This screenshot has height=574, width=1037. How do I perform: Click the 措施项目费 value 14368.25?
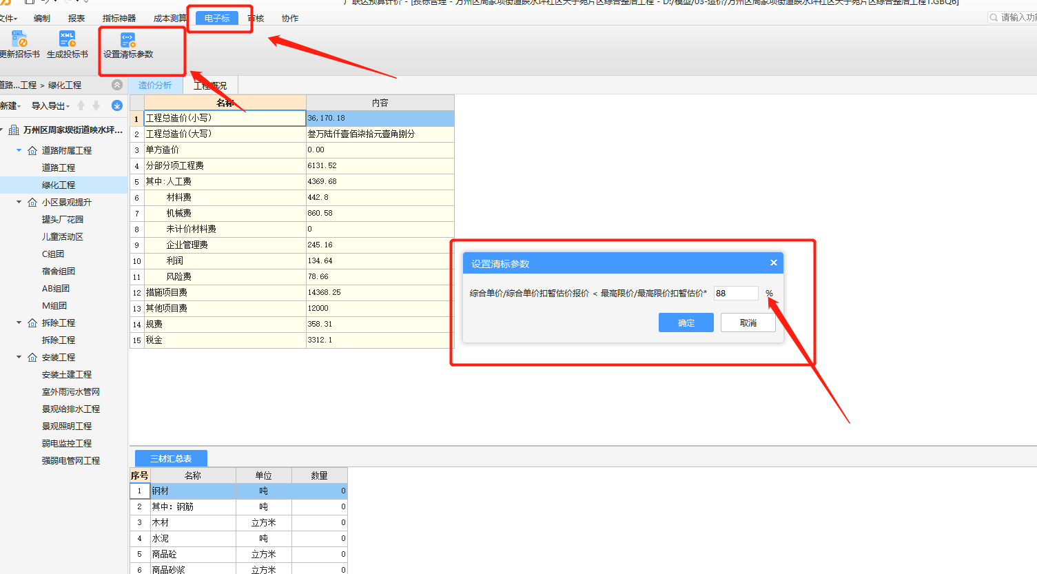pos(380,292)
